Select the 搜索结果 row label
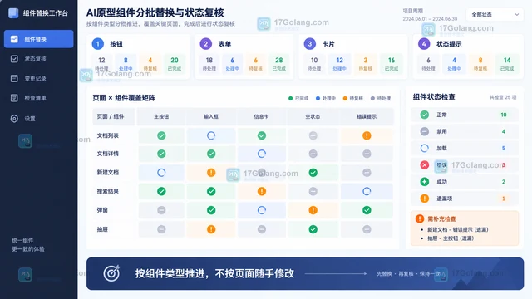Screen dimensions: 532x299 pos(108,191)
